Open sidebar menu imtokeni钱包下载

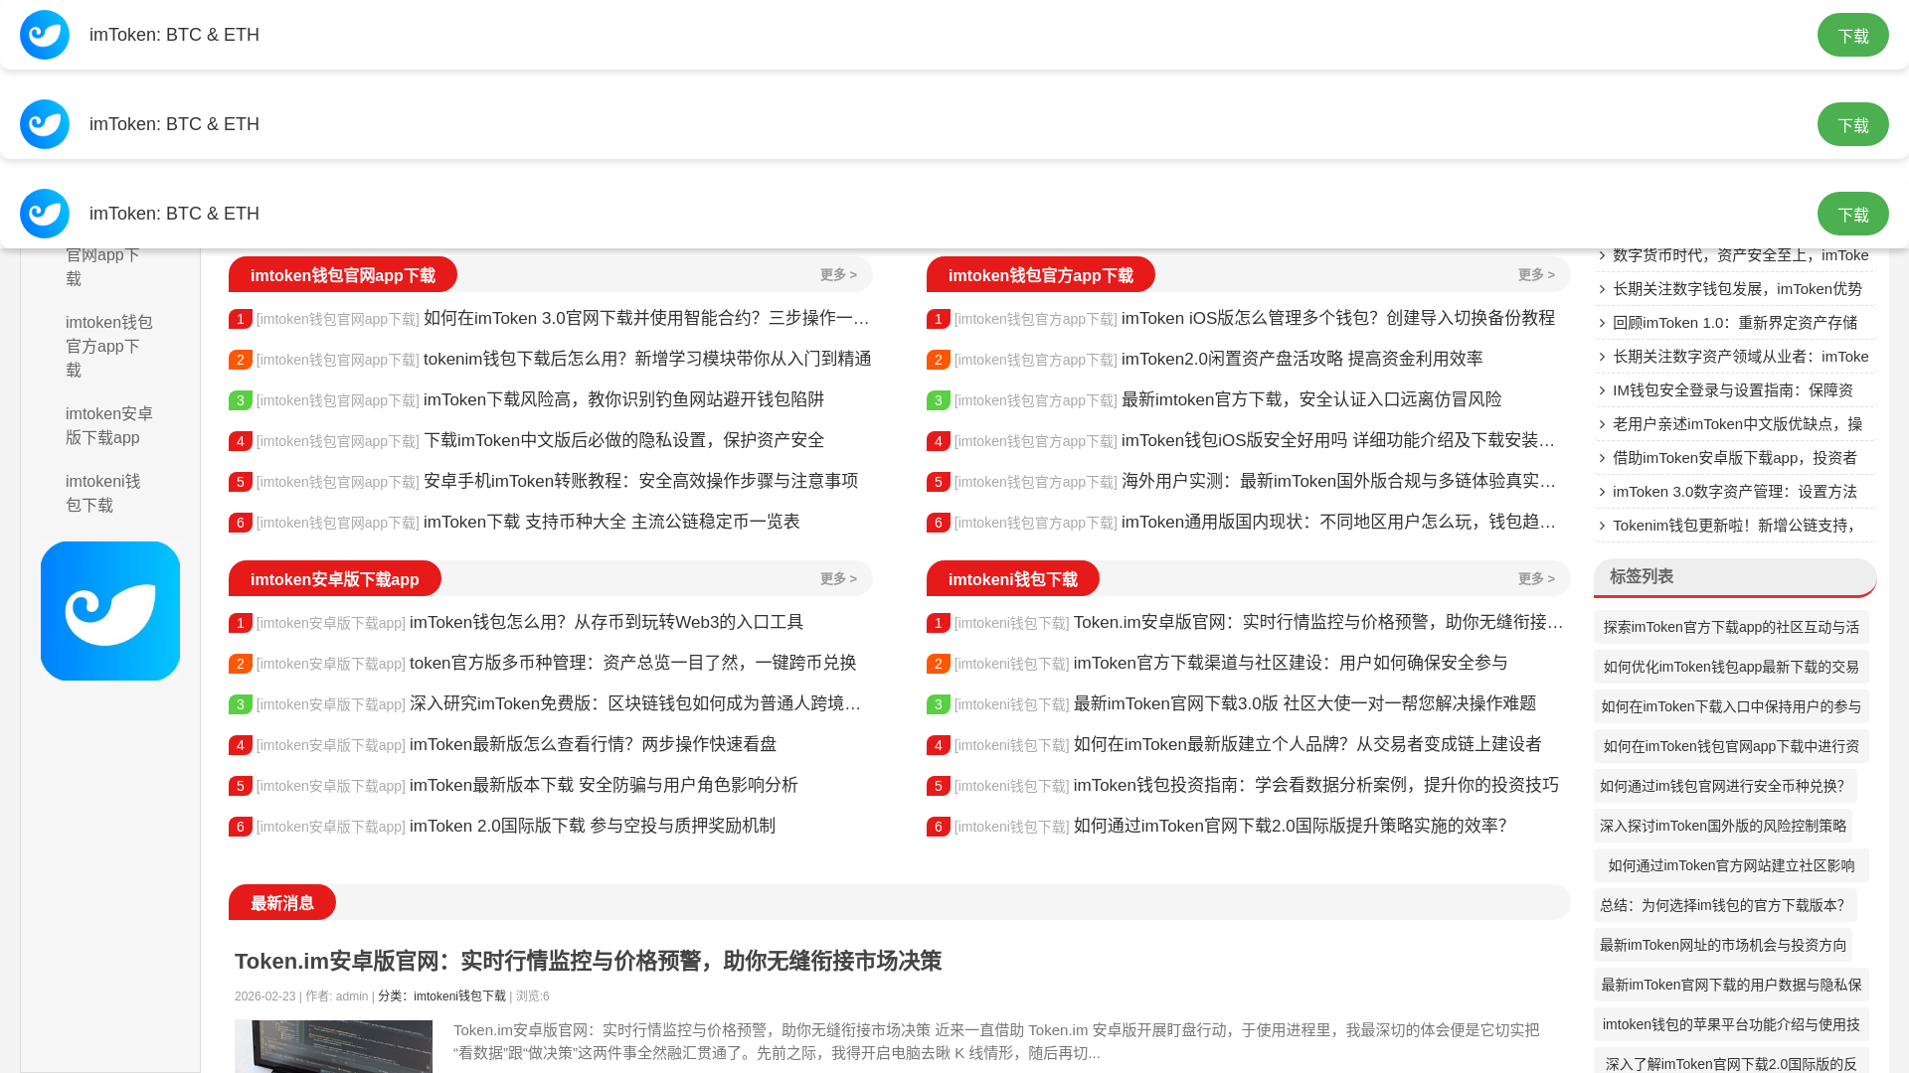coord(103,494)
